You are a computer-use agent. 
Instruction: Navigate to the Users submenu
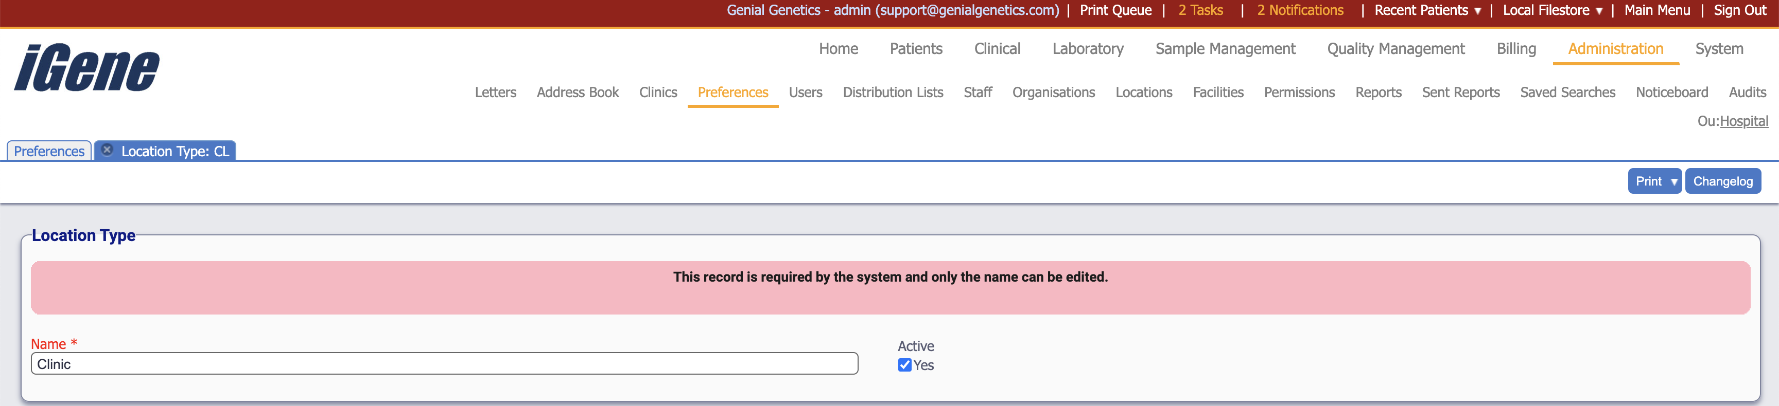[x=805, y=93]
